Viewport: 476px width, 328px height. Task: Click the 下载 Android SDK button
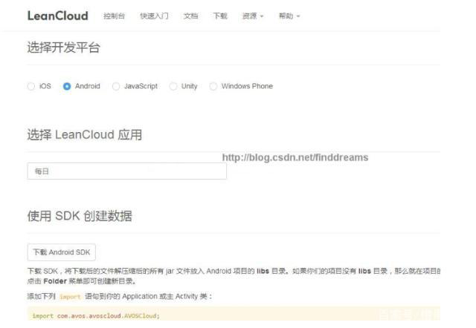click(62, 252)
